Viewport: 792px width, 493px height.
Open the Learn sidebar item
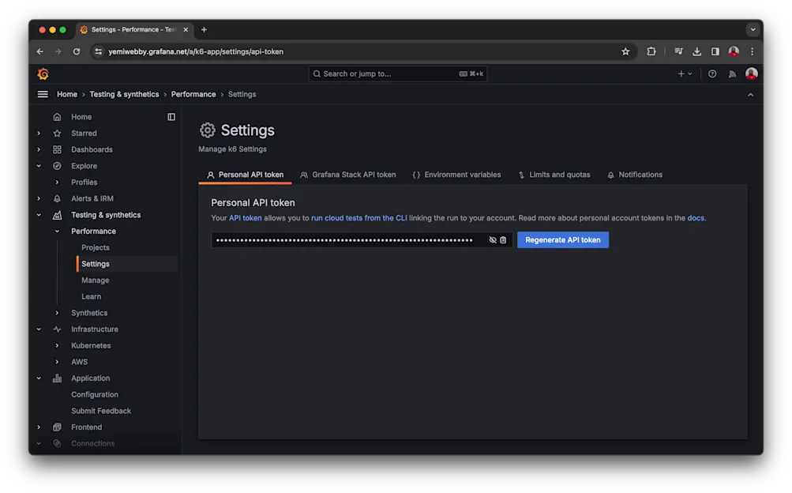click(x=92, y=296)
